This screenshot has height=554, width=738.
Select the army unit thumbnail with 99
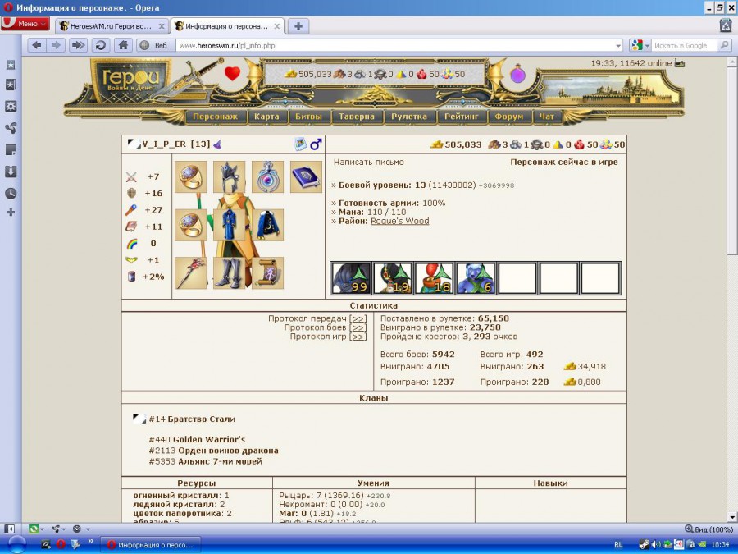click(351, 278)
